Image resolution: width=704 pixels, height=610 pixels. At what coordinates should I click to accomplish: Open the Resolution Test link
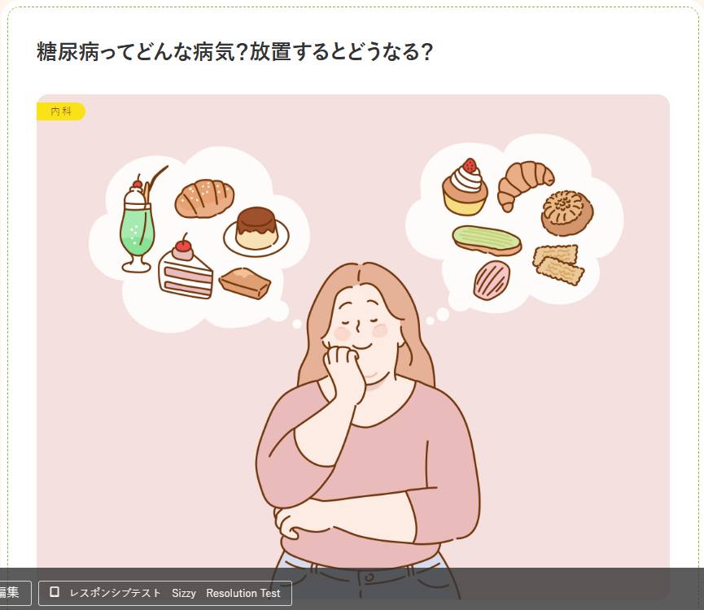(243, 593)
